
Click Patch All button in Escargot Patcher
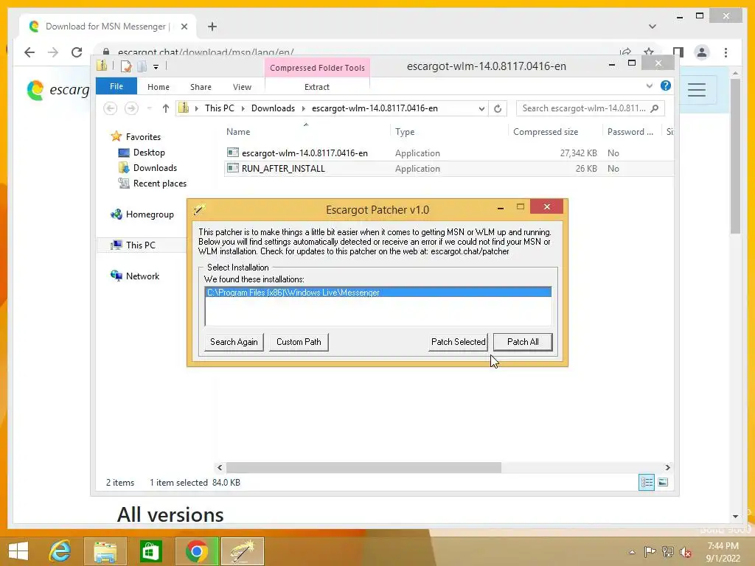(523, 342)
